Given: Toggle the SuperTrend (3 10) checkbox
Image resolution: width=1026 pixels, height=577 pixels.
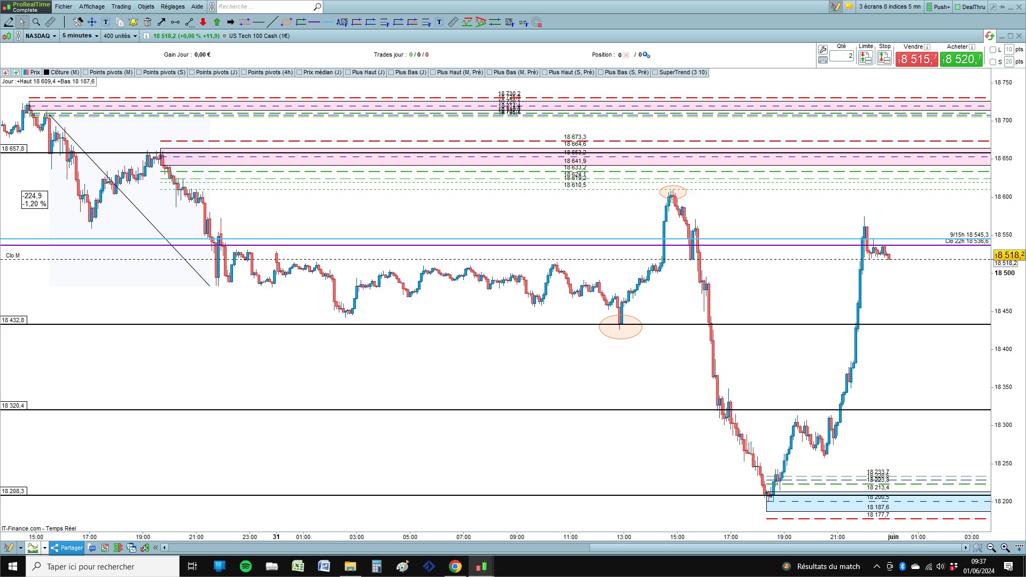Looking at the screenshot, I should pos(655,73).
